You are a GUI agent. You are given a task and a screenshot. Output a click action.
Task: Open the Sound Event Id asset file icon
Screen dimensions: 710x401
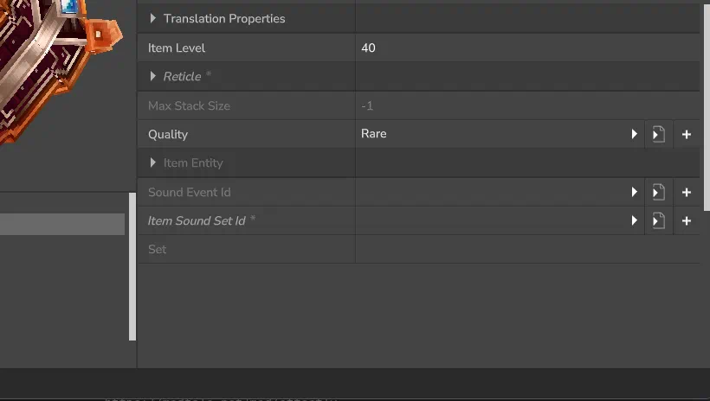[x=658, y=192]
